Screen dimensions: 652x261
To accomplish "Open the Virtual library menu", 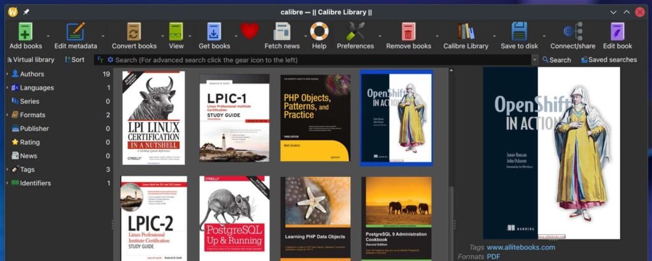I will point(30,60).
